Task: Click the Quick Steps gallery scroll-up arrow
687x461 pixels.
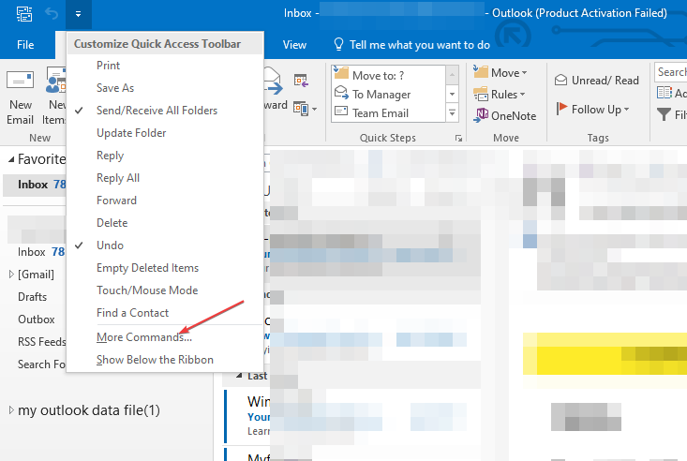Action: coord(452,75)
